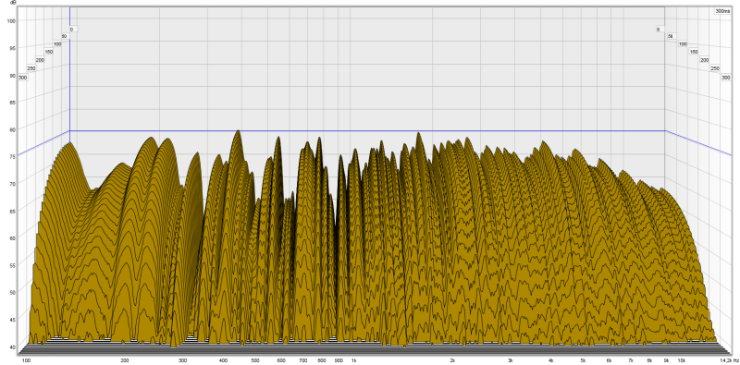Viewport: 740px width, 365px height.
Task: Click the 800 label on the frequency axis
Action: (x=322, y=360)
